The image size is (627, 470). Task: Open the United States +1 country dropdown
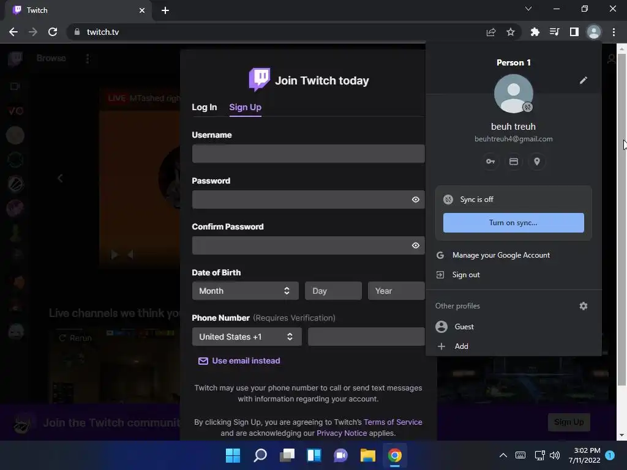[247, 337]
